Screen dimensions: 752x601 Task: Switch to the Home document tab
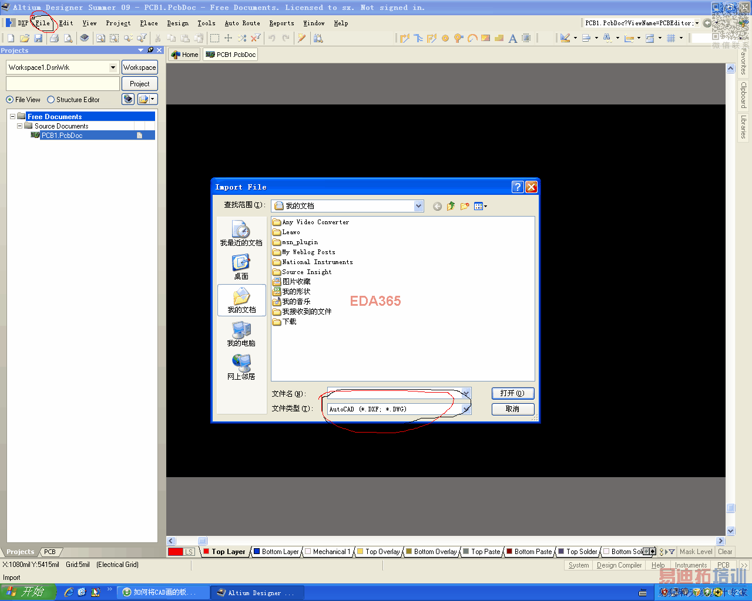(184, 55)
